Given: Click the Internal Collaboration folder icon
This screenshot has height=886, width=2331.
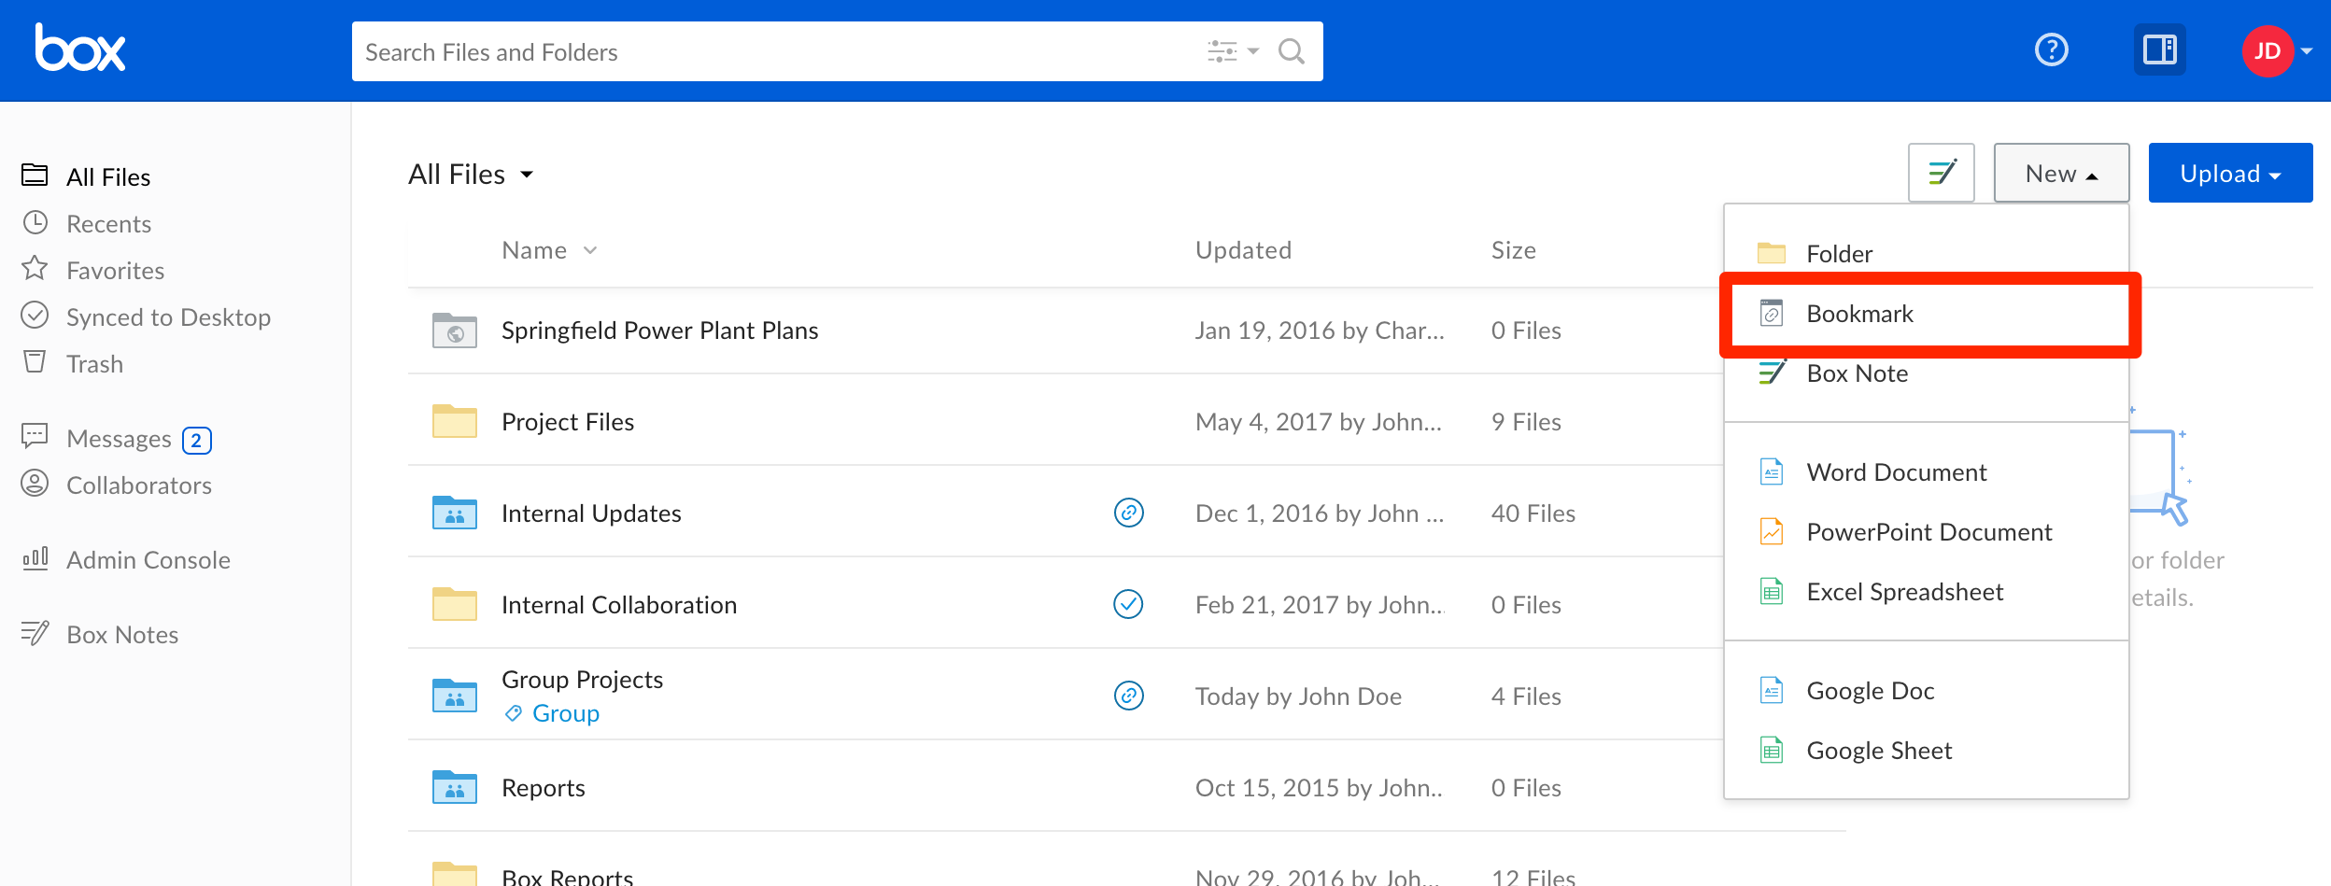Looking at the screenshot, I should pyautogui.click(x=455, y=604).
